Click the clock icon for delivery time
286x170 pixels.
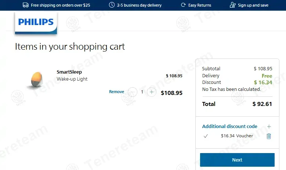click(112, 5)
